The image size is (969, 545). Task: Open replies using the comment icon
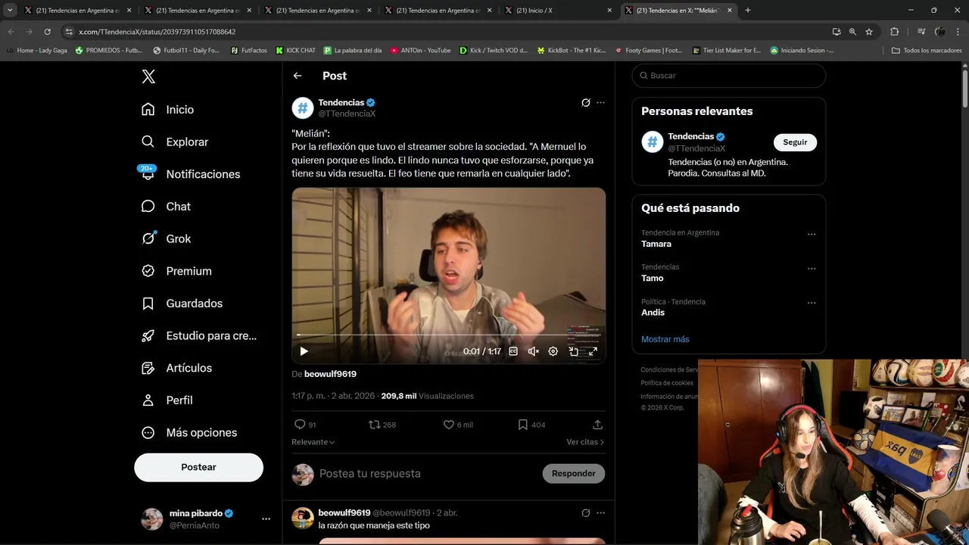[301, 425]
